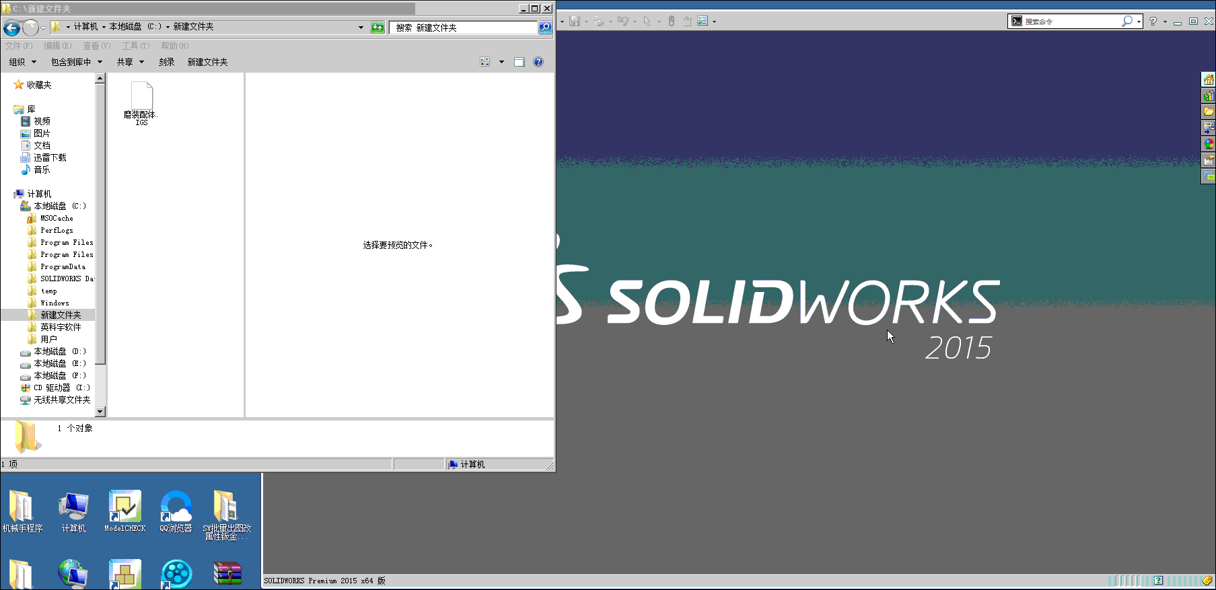Click the blue Help icon in Explorer toolbar
1216x590 pixels.
point(538,62)
